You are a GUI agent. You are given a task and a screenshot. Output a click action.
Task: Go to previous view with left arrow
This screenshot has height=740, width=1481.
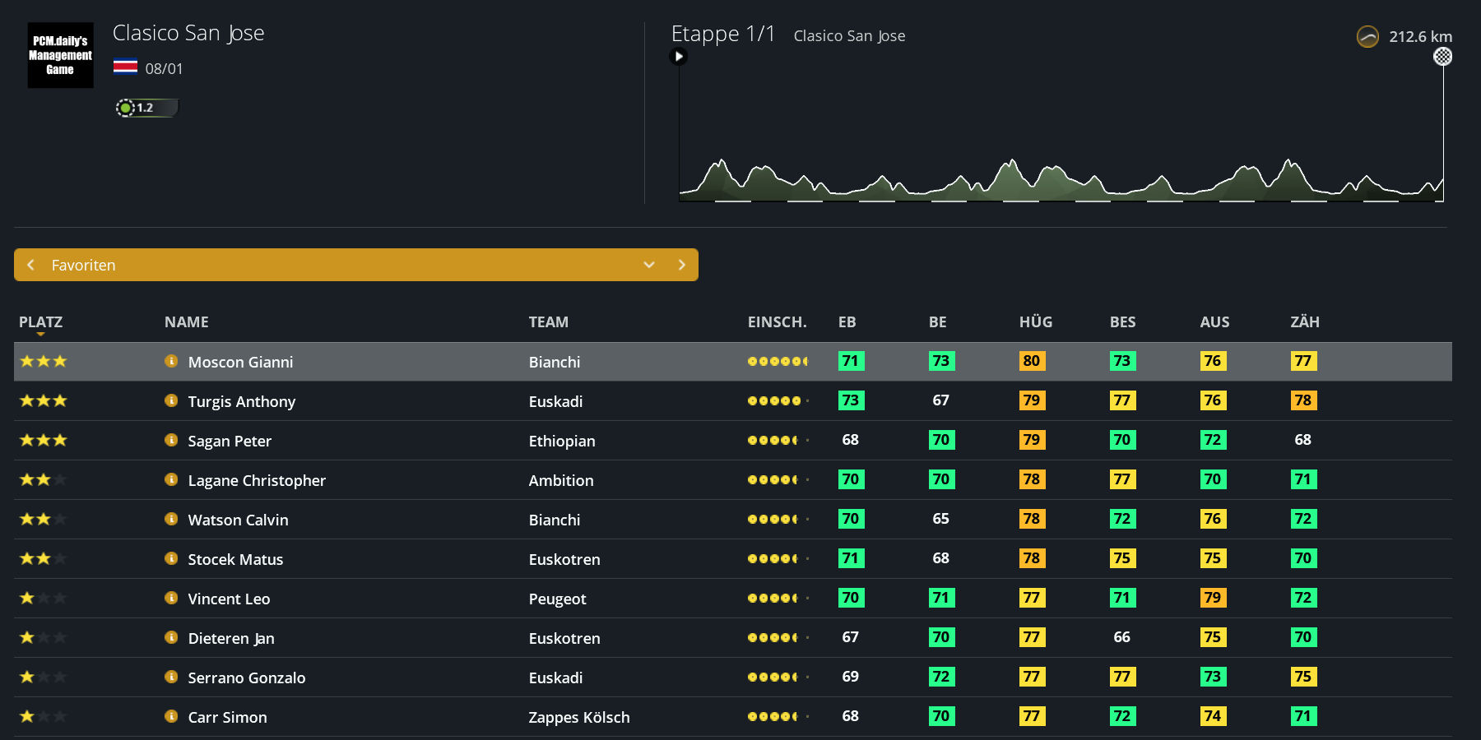coord(31,265)
